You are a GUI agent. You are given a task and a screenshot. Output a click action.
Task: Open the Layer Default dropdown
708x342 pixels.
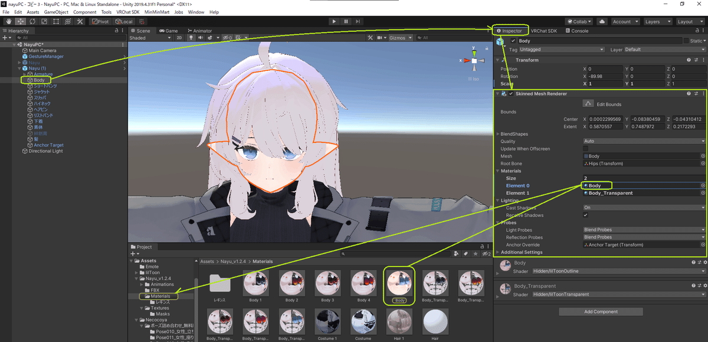[665, 50]
